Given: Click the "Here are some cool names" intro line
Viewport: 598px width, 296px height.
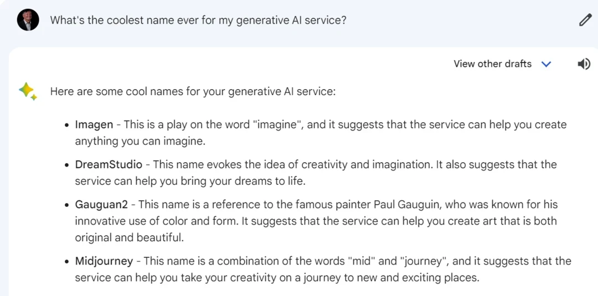Looking at the screenshot, I should tap(193, 91).
